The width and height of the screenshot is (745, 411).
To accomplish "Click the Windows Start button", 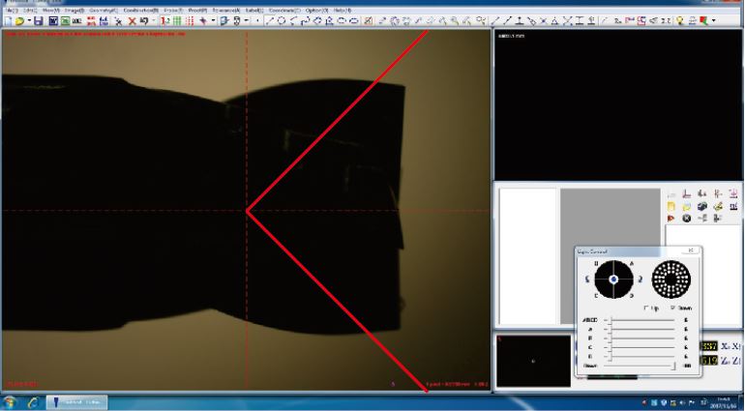I will click(11, 401).
